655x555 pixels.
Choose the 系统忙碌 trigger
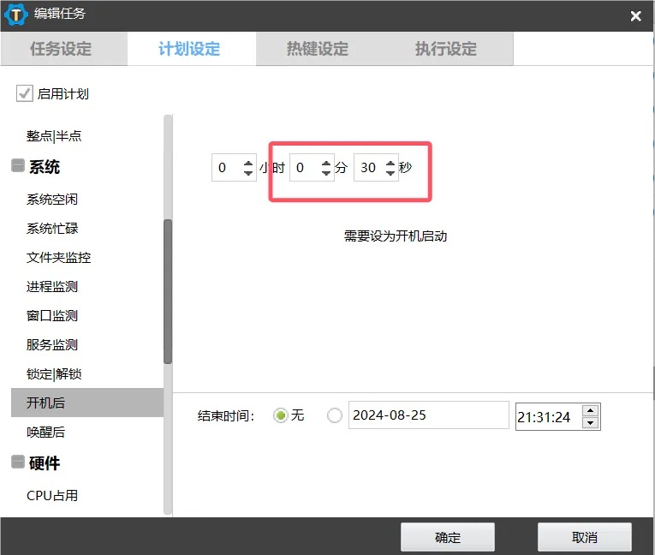click(x=52, y=228)
